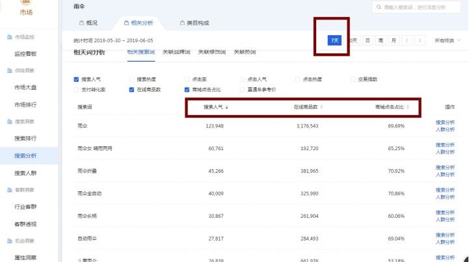Image resolution: width=471 pixels, height=262 pixels.
Task: Go to previous period with left arrow
Action: [x=407, y=40]
